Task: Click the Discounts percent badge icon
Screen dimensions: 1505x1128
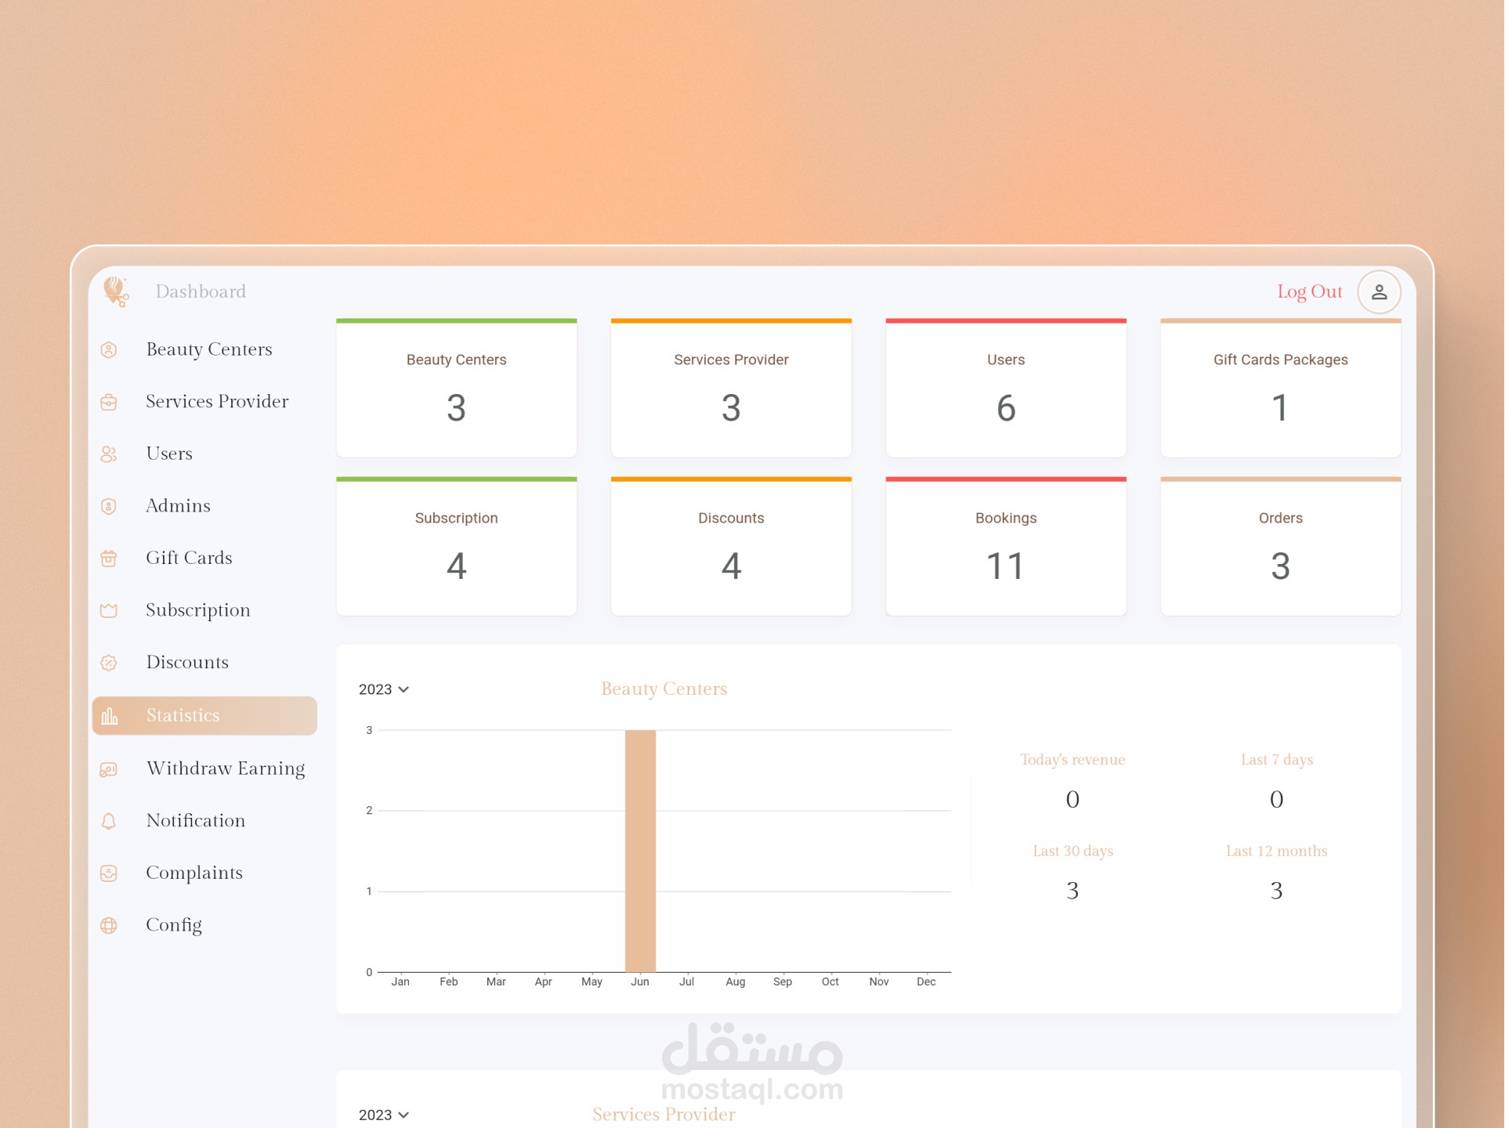Action: coord(109,663)
